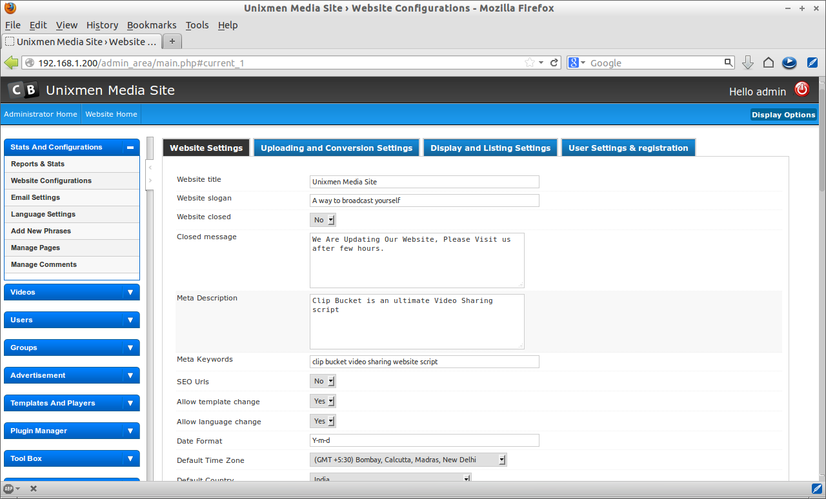The height and width of the screenshot is (499, 826).
Task: Click the search magnifier icon
Action: click(x=729, y=63)
